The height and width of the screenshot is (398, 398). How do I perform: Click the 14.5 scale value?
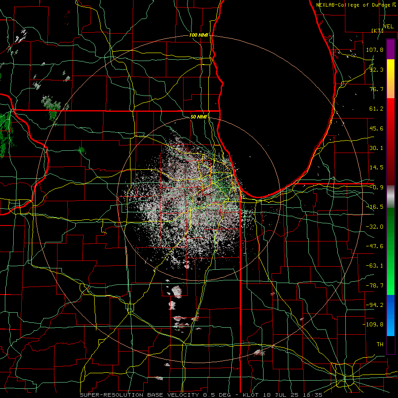376,168
